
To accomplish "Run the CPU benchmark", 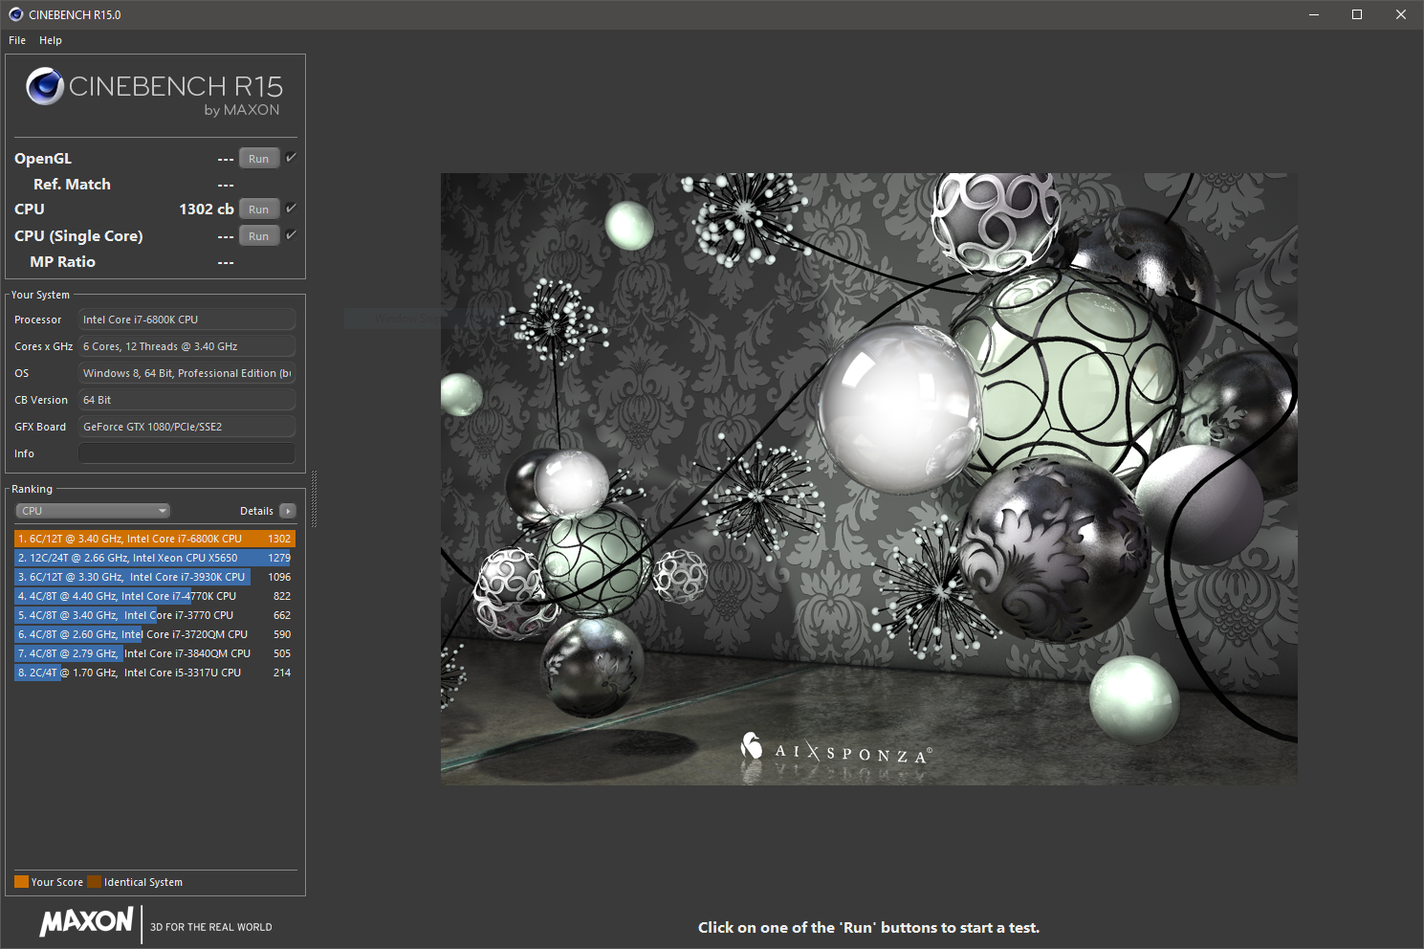I will (x=259, y=210).
